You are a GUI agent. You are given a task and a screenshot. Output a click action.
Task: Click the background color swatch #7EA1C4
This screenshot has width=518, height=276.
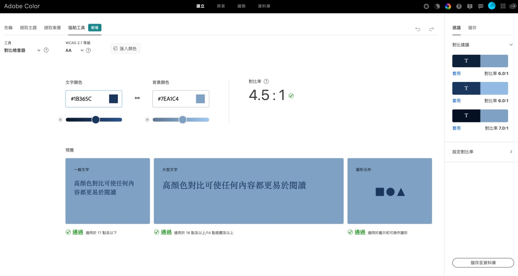[200, 99]
